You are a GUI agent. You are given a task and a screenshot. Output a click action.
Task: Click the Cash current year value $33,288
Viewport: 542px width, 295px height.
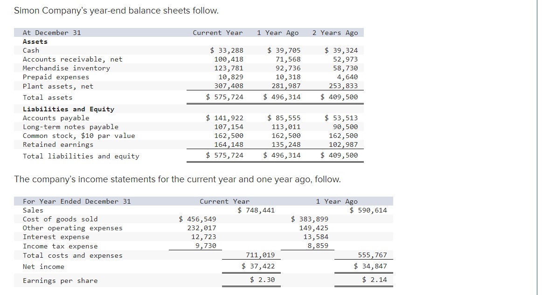(227, 50)
